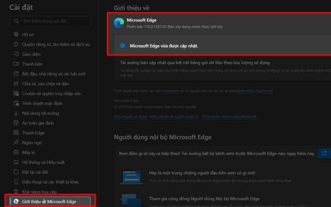Select Ngôn ngữ settings
331x207 pixels.
[x=32, y=143]
